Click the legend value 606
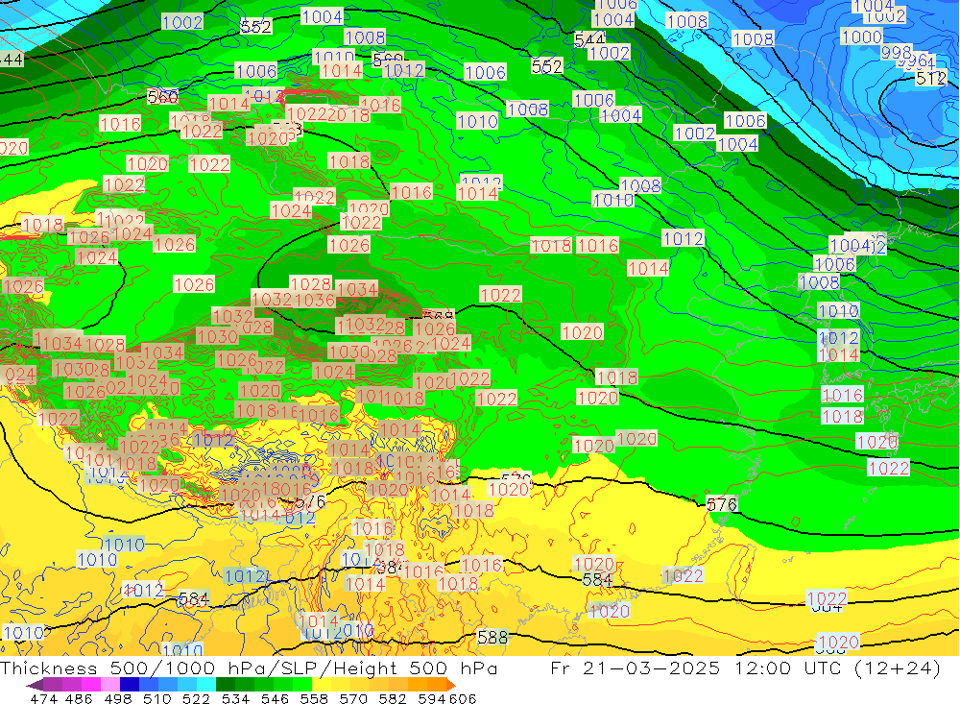The height and width of the screenshot is (704, 960). (x=462, y=698)
